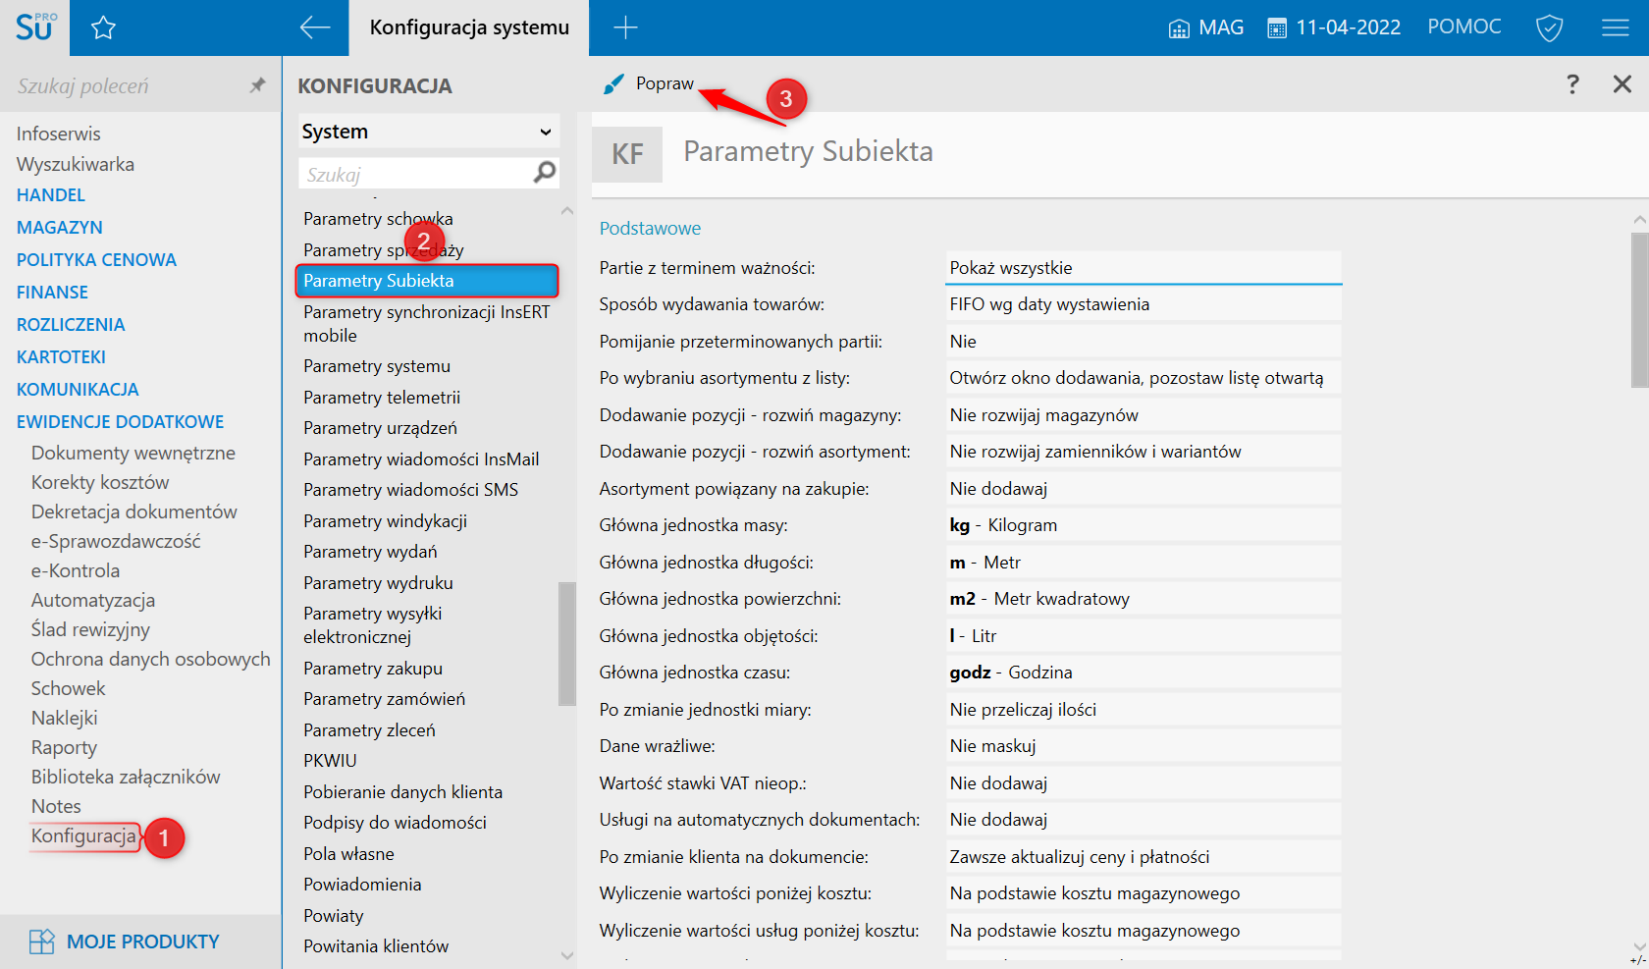Open Główna jednostka masy kg Kilogram field
The image size is (1649, 969).
point(1144,525)
